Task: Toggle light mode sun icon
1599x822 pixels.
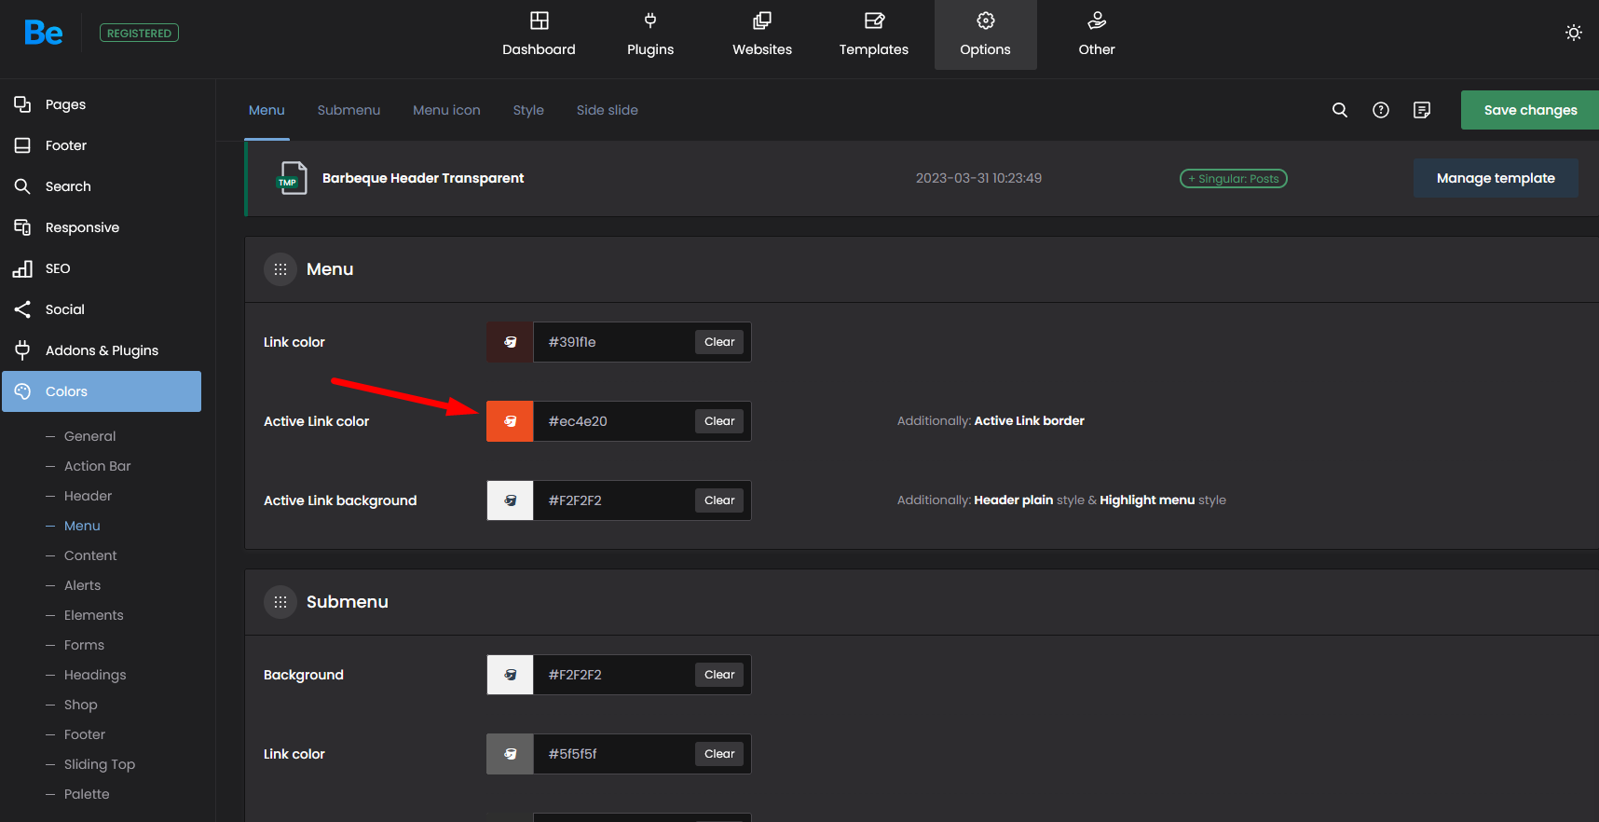Action: pyautogui.click(x=1574, y=33)
